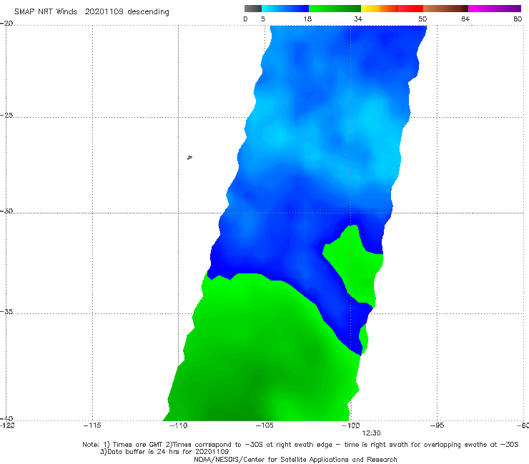Click the NOAA/NESDIS credit line
This screenshot has width=529, height=464.
click(x=295, y=460)
